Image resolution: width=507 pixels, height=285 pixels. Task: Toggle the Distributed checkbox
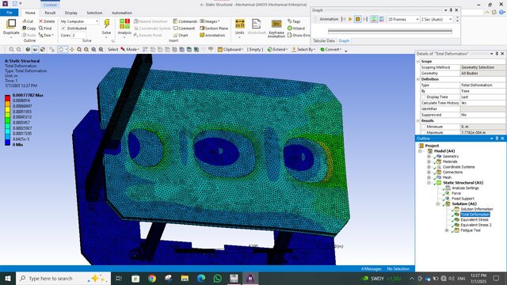[63, 28]
